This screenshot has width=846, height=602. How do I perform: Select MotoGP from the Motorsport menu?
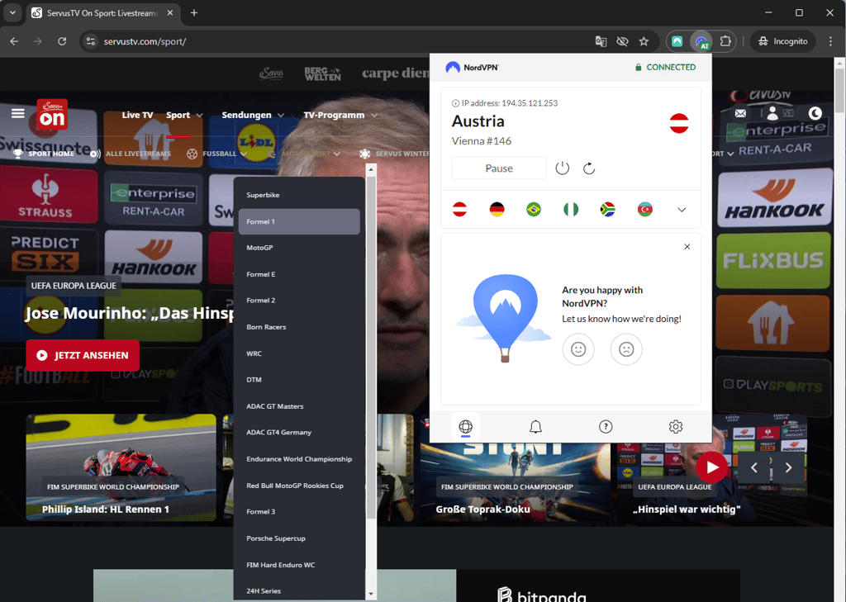(299, 248)
